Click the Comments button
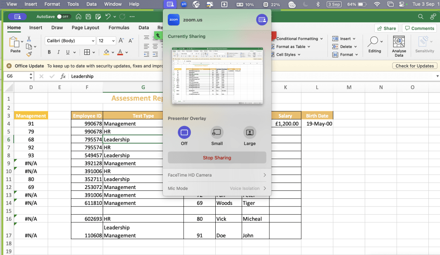 click(x=419, y=28)
